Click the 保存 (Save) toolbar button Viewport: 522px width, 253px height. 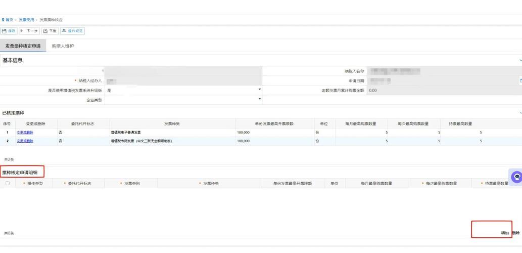coord(9,31)
